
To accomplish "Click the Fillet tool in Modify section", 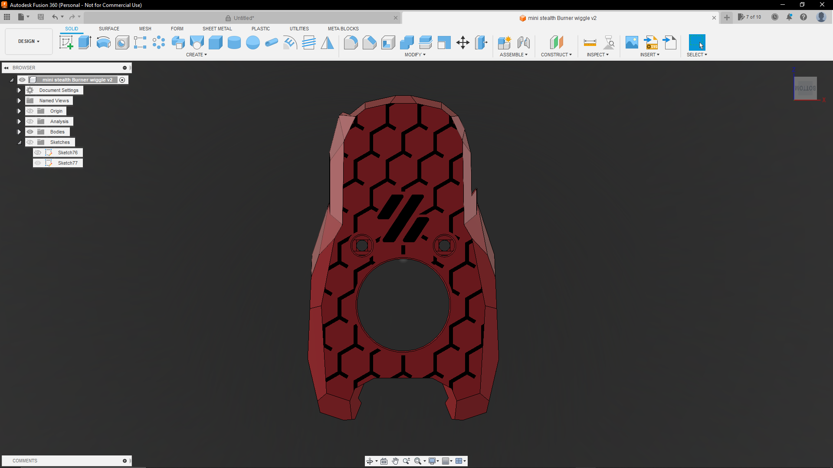I will [x=351, y=42].
